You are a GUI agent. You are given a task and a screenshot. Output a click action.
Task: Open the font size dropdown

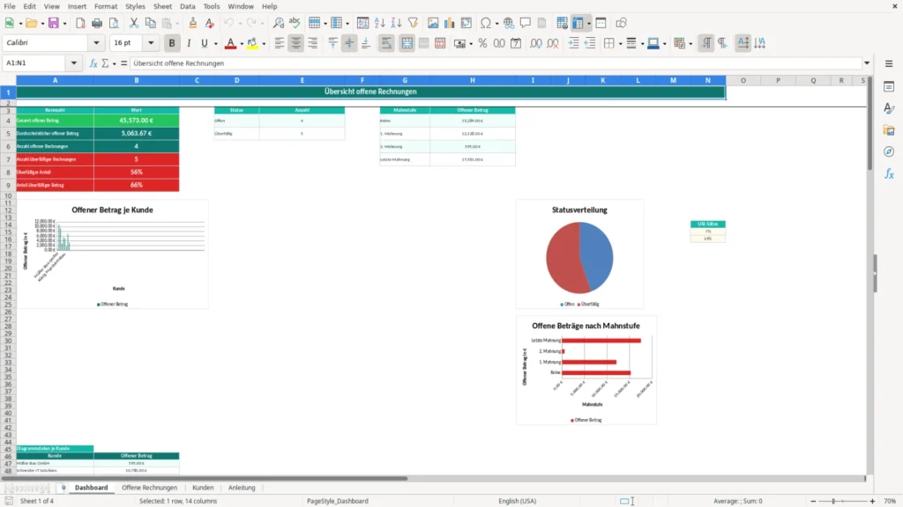(150, 42)
